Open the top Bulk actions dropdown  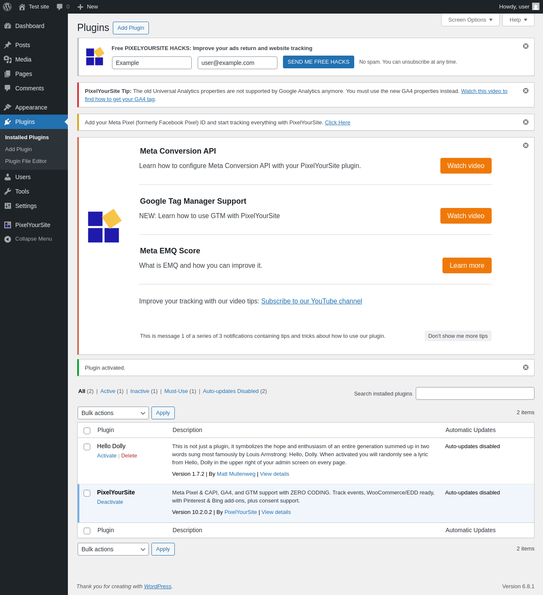point(113,413)
